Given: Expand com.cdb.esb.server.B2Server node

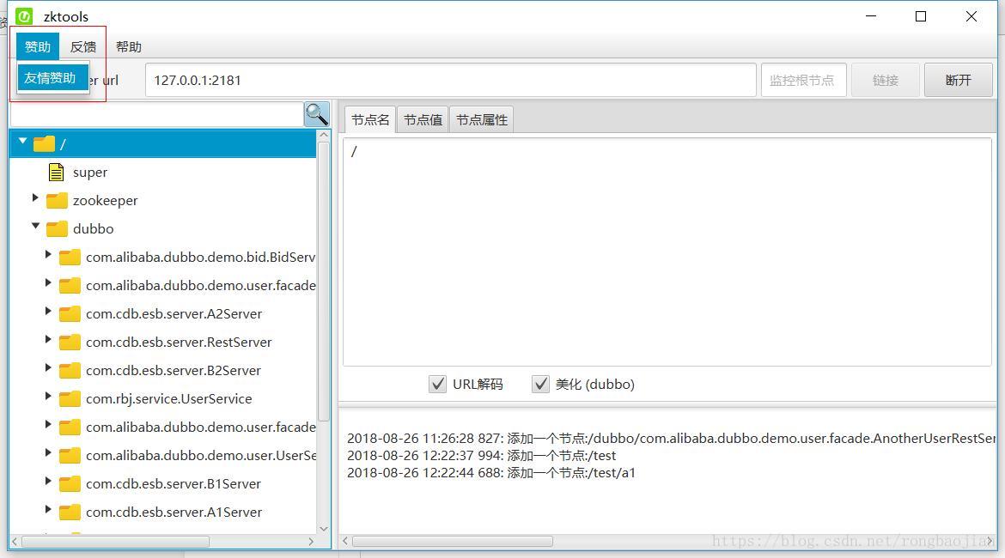Looking at the screenshot, I should [x=48, y=367].
